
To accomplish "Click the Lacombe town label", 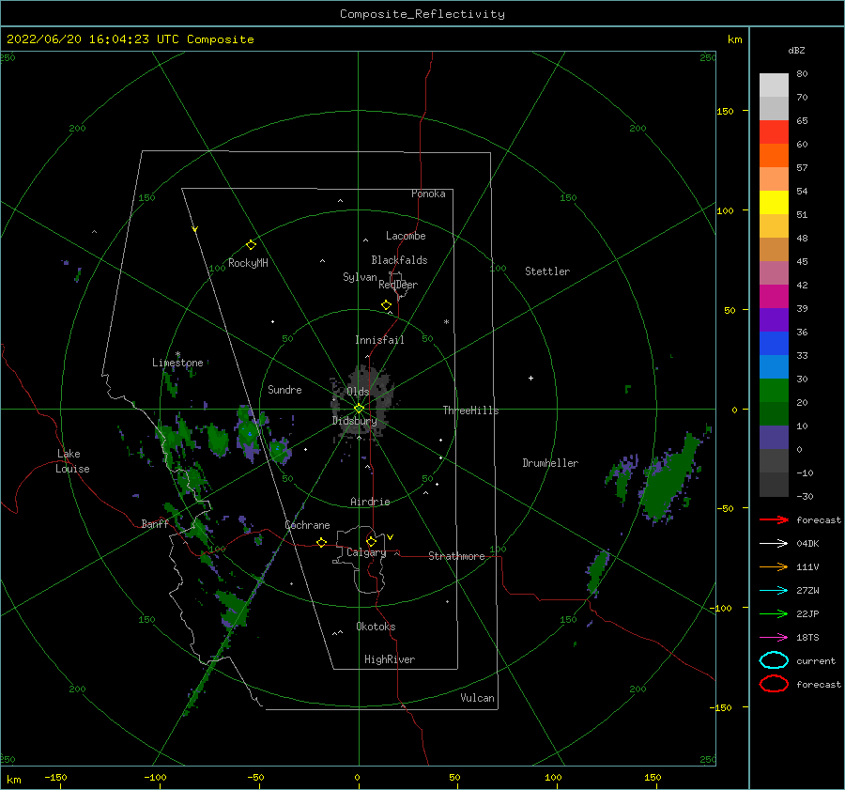I will [406, 236].
